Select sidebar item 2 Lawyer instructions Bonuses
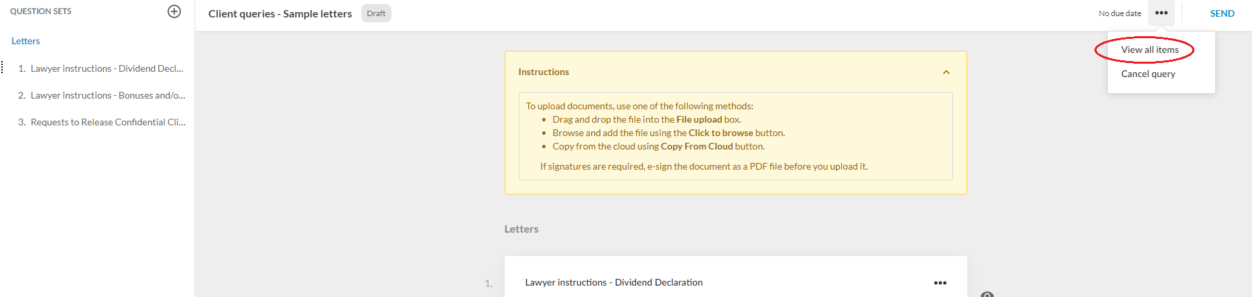 [108, 95]
